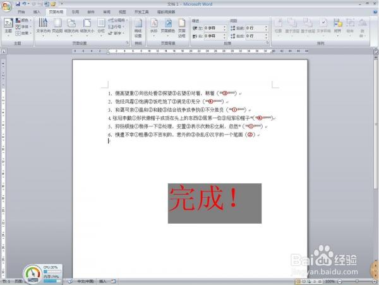This screenshot has width=379, height=285.
Task: Open the View (视图) ribbon tab
Action: [x=122, y=11]
